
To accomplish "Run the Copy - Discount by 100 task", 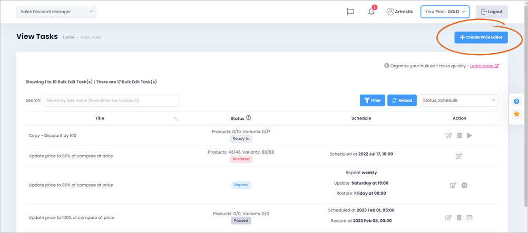I will click(470, 136).
